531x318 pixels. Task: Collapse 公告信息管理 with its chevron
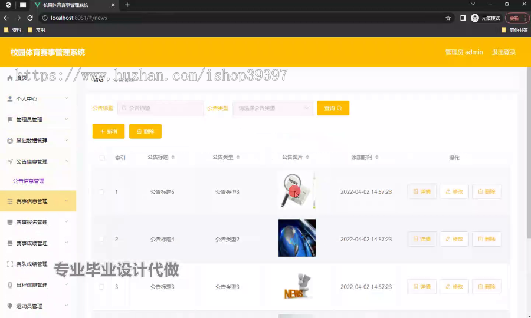[x=66, y=161]
